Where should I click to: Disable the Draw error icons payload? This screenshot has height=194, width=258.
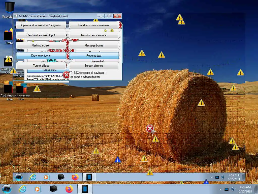(41, 56)
